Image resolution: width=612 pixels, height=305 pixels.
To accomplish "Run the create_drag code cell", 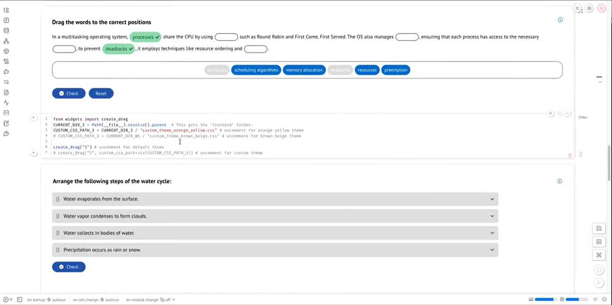I will [551, 113].
